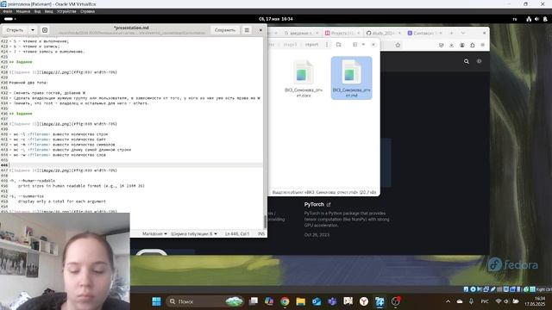Open the keyboard layout indicator in the GNOME top bar
Image resolution: width=552 pixels, height=310 pixels.
pos(515,19)
